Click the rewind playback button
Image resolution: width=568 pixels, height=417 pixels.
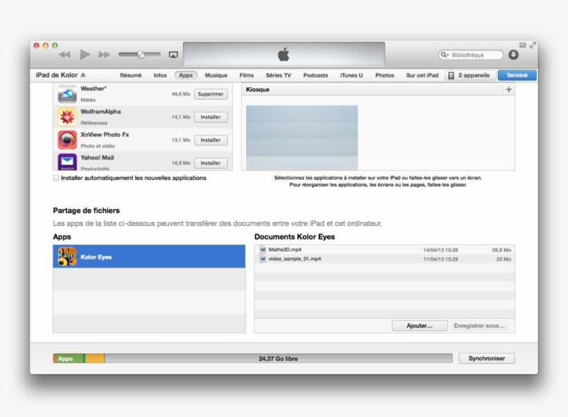click(x=64, y=55)
